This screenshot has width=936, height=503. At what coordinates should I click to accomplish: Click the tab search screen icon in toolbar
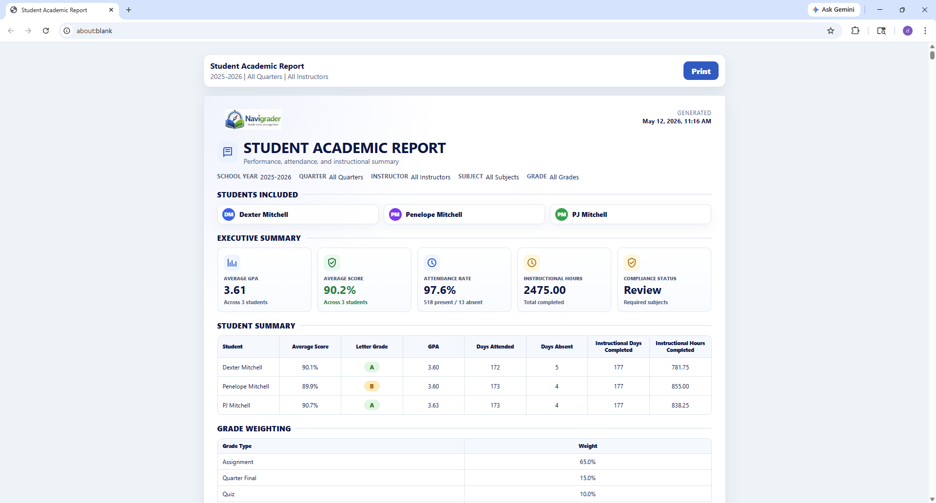click(x=881, y=31)
